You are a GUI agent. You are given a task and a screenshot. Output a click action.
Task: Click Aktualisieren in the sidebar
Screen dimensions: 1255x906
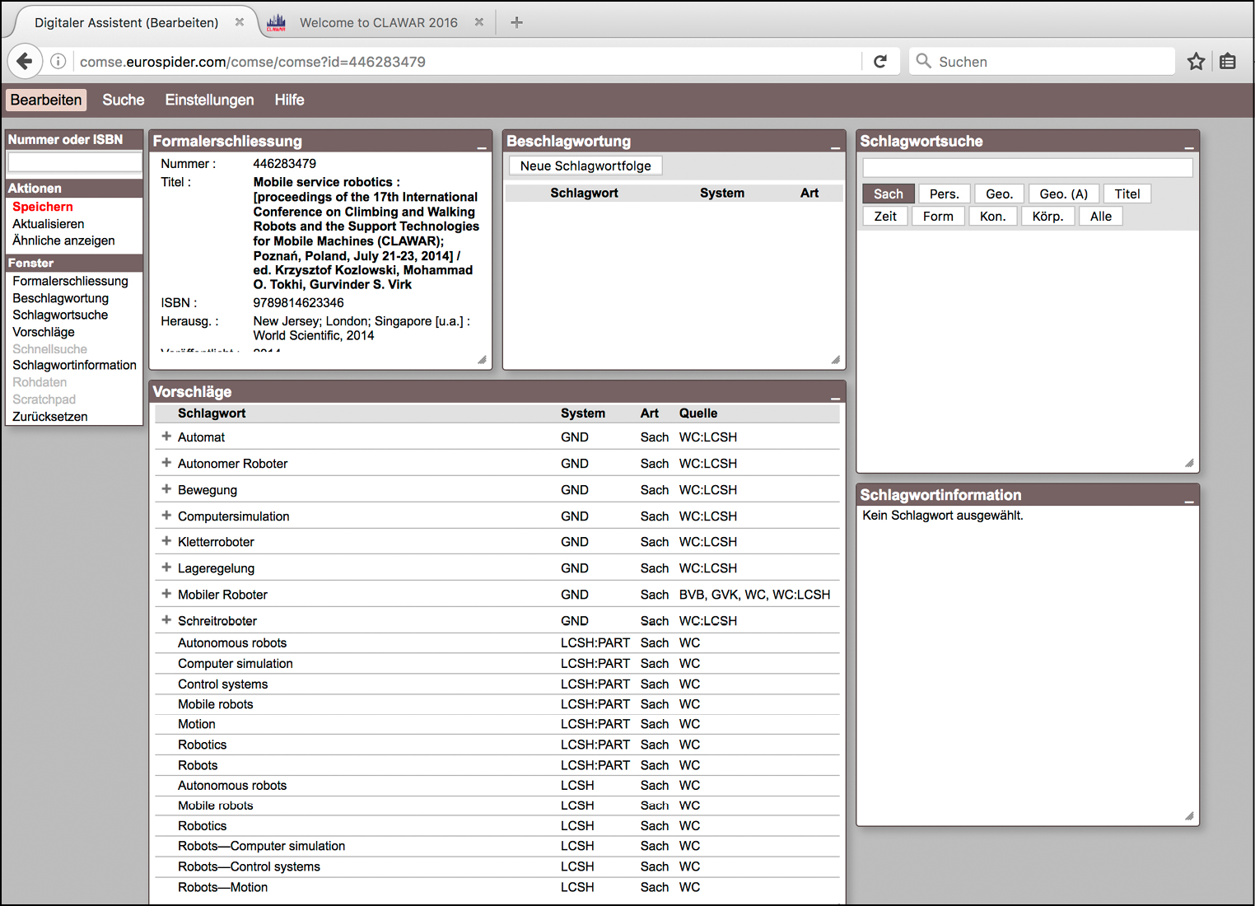click(49, 224)
